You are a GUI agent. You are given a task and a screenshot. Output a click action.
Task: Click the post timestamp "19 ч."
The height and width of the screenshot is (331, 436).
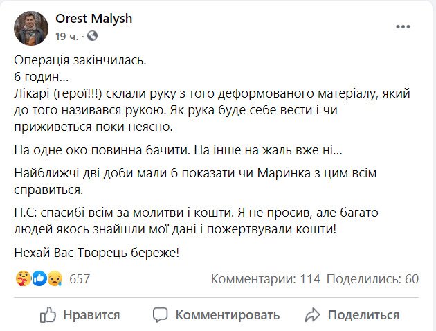tap(66, 35)
